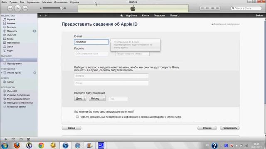Click the Продолжить button
The height and width of the screenshot is (149, 266).
[230, 128]
